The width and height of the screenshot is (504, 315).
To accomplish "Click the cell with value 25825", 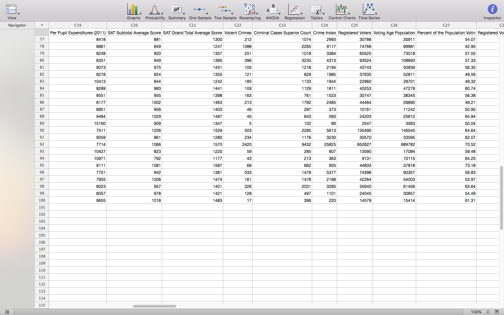I will coord(324,144).
